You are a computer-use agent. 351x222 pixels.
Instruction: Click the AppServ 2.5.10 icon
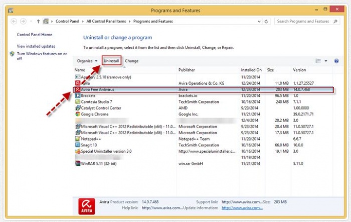point(78,77)
